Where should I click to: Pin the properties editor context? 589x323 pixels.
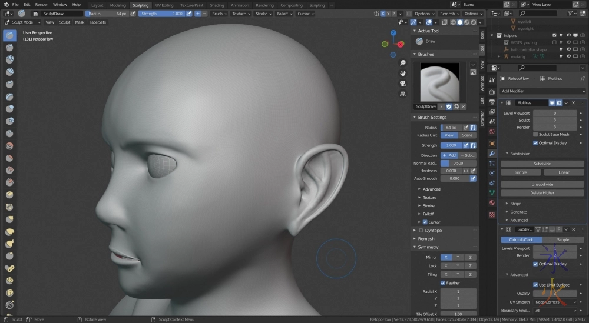pyautogui.click(x=583, y=78)
